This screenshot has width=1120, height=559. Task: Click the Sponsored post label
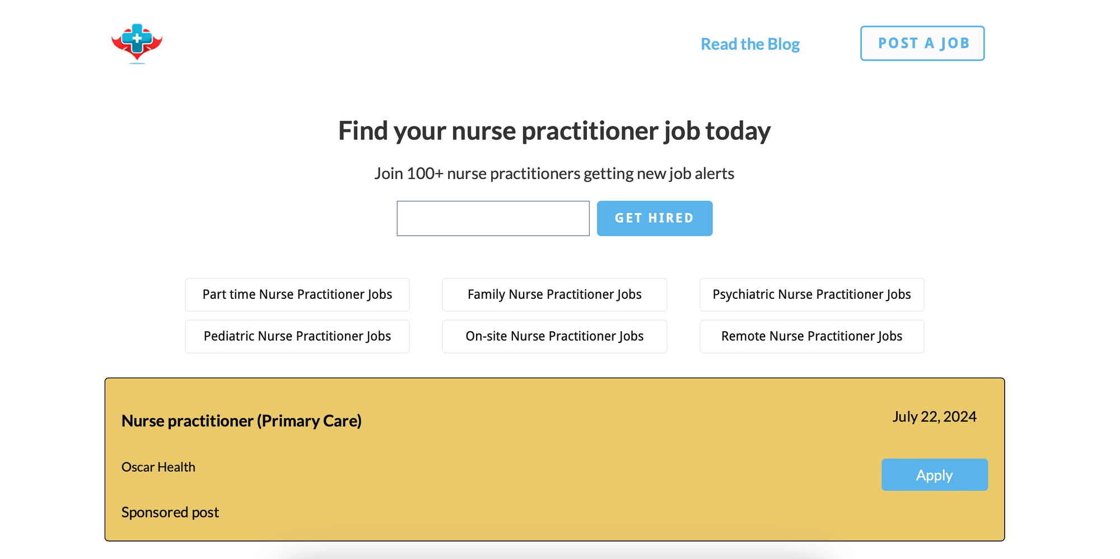pyautogui.click(x=170, y=512)
